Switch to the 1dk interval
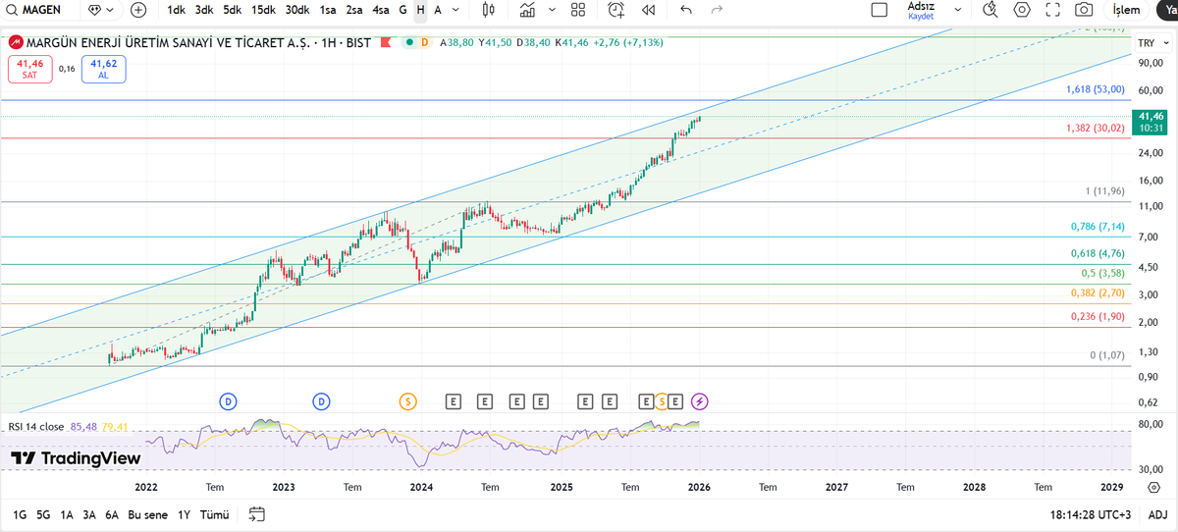Screen dimensions: 1178x532 point(177,10)
